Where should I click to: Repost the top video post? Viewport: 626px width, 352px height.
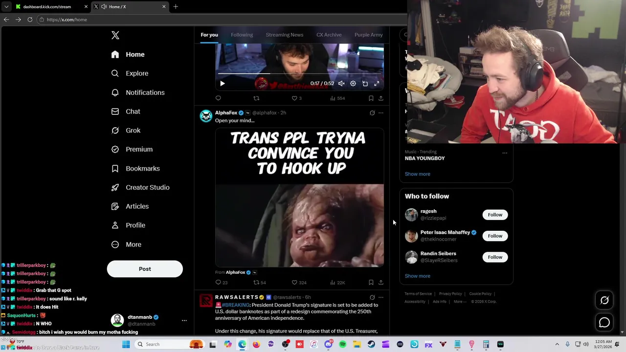pos(256,98)
